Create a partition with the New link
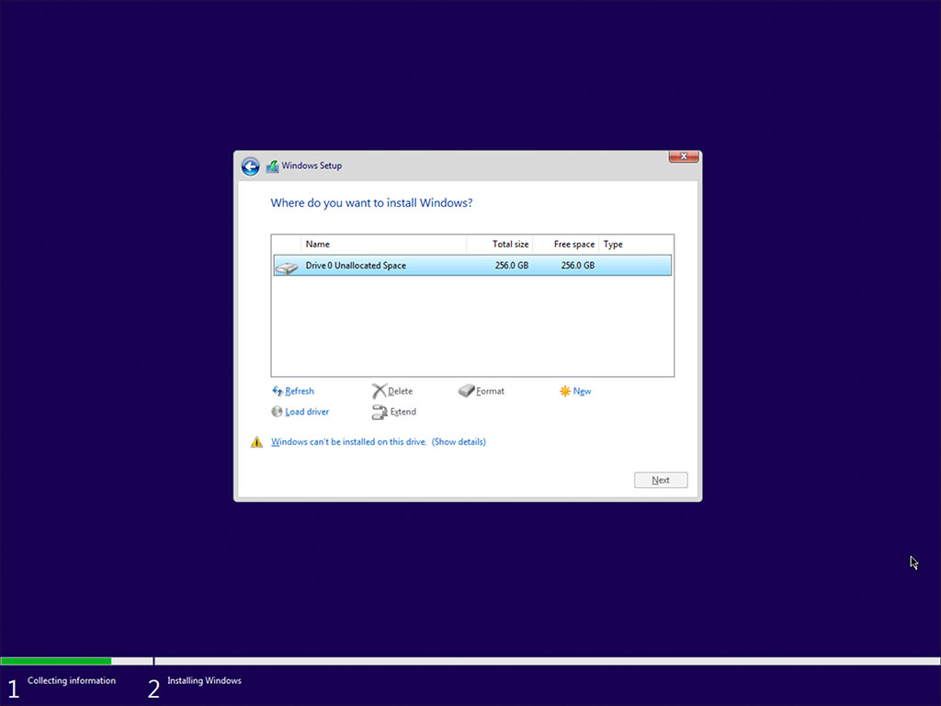The image size is (941, 706). coord(582,392)
